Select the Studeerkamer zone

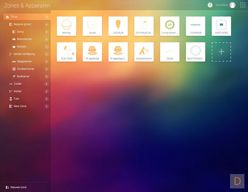[27, 69]
